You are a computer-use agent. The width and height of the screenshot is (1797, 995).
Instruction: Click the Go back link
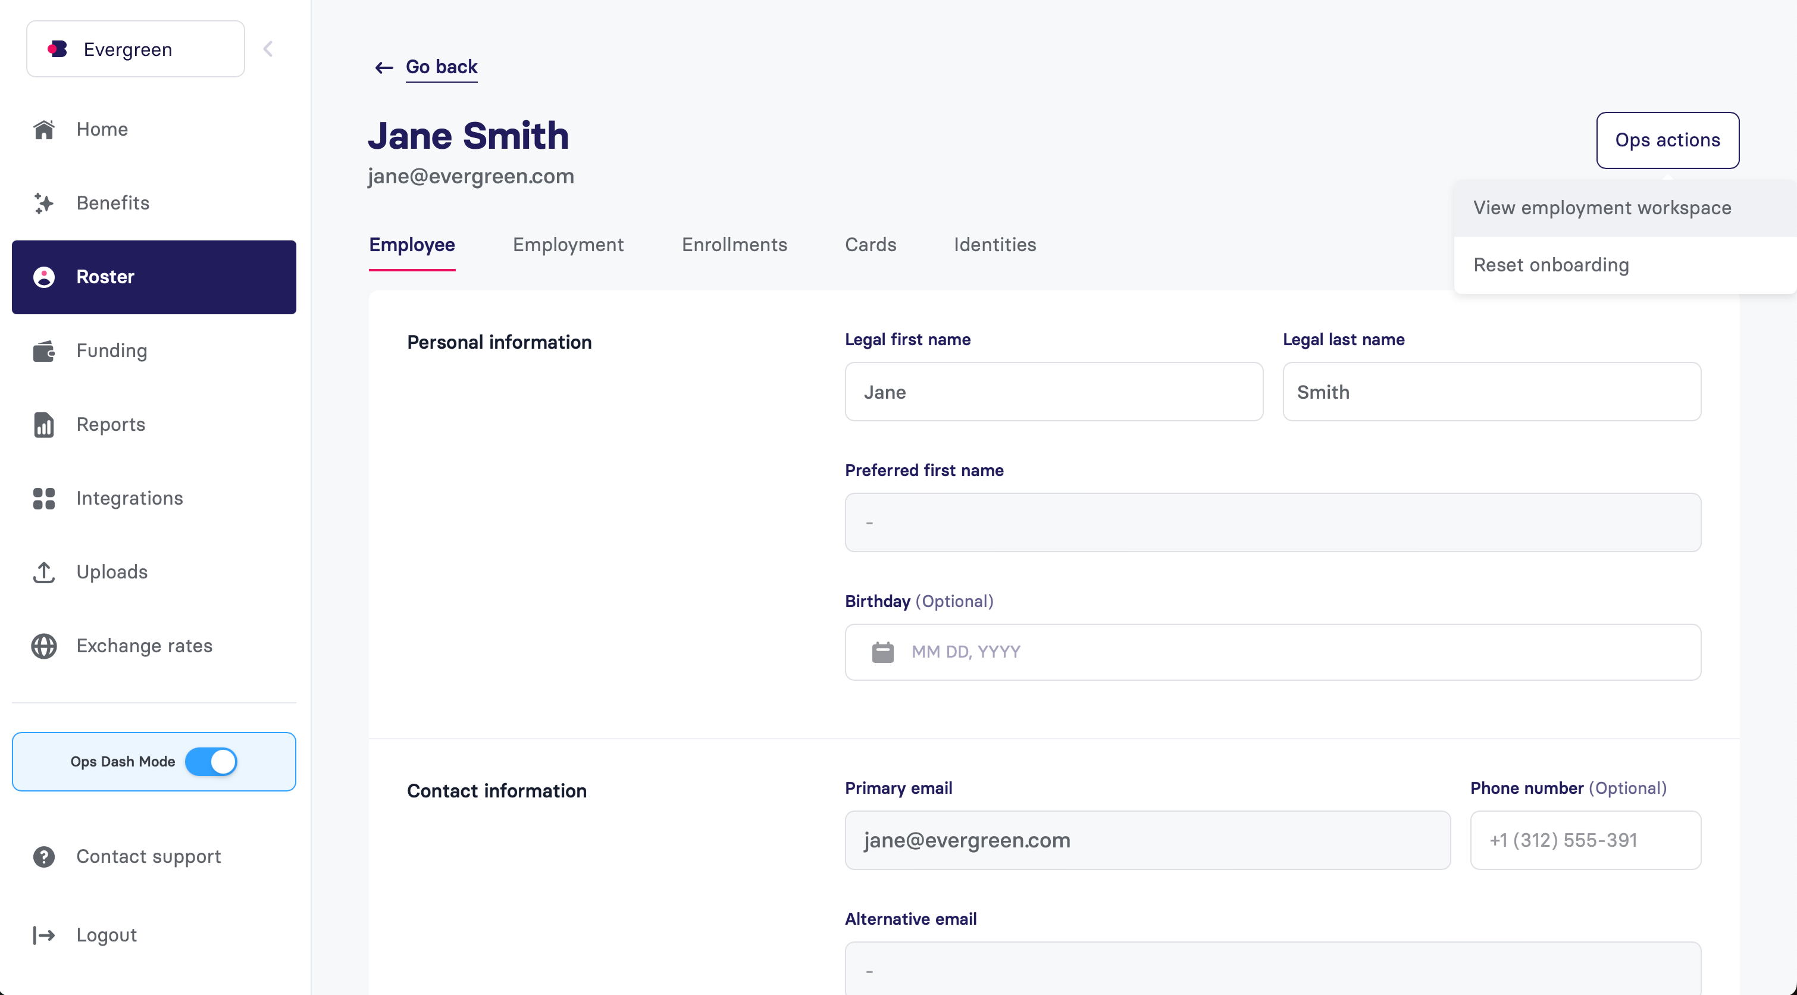(441, 67)
